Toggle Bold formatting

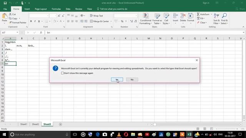[x=31, y=21]
